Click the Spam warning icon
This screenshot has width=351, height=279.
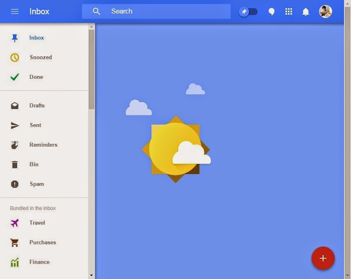[15, 184]
